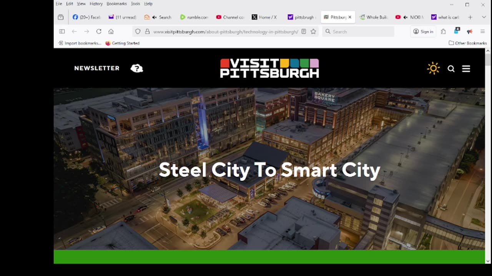
Task: Open the Edit menu
Action: pos(69,4)
